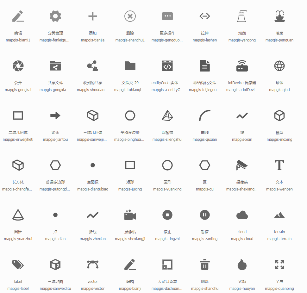This screenshot has width=307, height=293.
Task: Click the text label mapgis-silengzhui
Action: coord(167,140)
